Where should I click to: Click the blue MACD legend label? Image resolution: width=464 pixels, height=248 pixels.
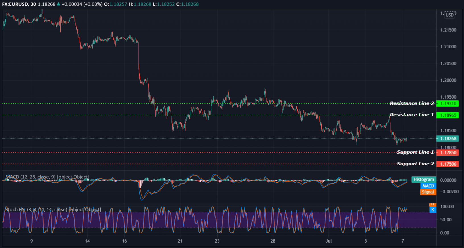click(x=428, y=186)
